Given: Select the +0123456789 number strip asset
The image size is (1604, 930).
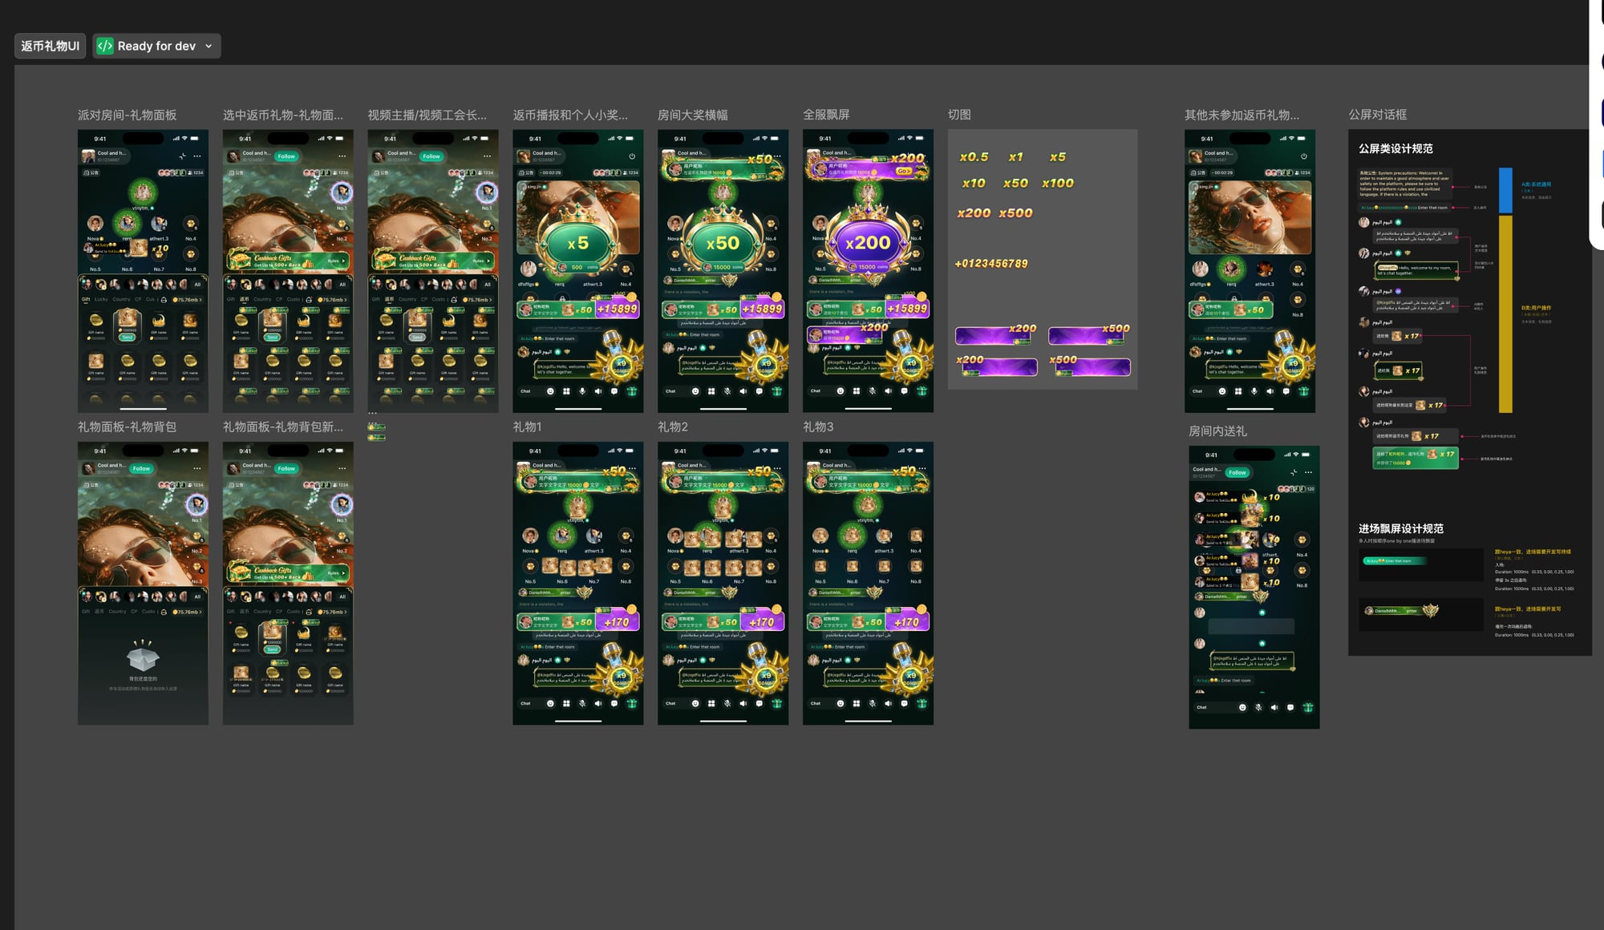Looking at the screenshot, I should (991, 264).
